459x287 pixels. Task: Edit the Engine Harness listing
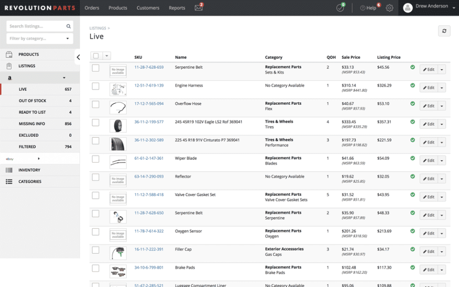[429, 87]
